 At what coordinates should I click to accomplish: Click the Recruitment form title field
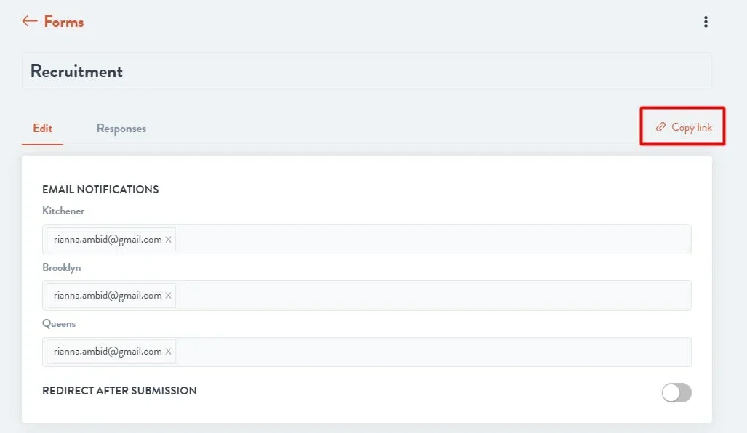pos(367,71)
